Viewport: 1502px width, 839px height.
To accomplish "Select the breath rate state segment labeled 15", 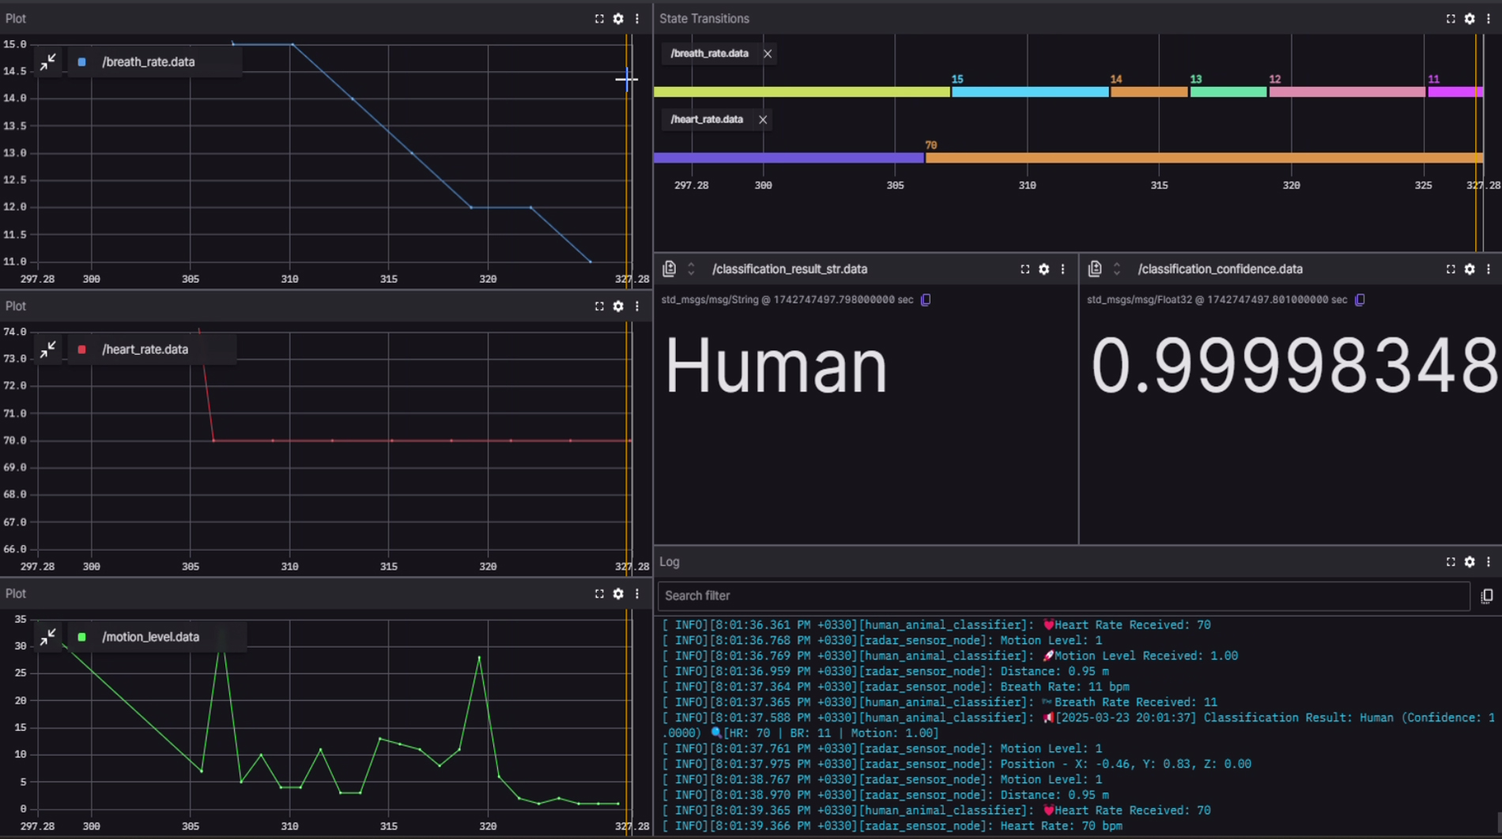I will pyautogui.click(x=1028, y=92).
